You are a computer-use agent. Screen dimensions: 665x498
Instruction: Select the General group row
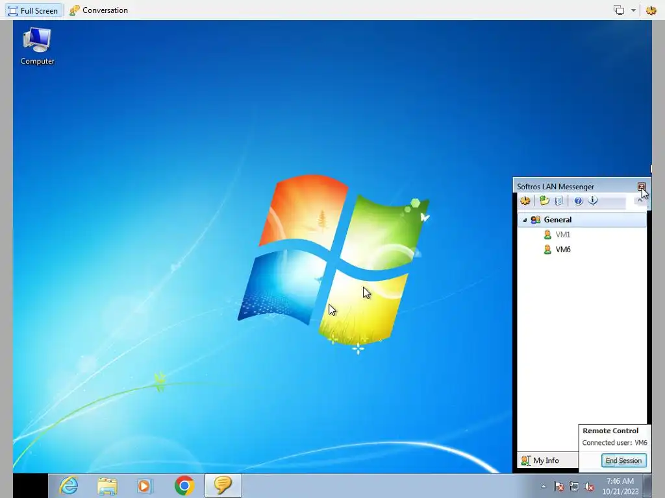[582, 220]
